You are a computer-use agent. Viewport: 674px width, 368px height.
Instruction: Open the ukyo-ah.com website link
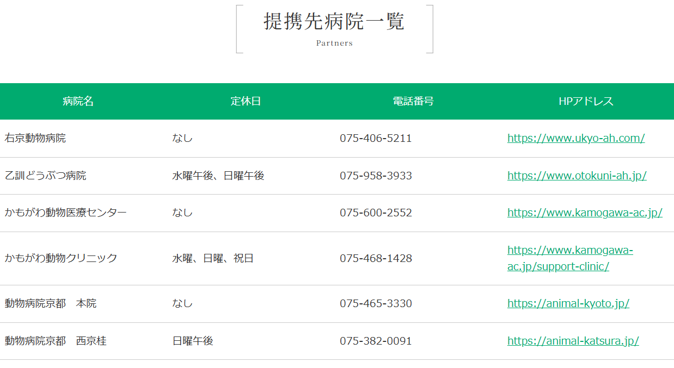575,138
